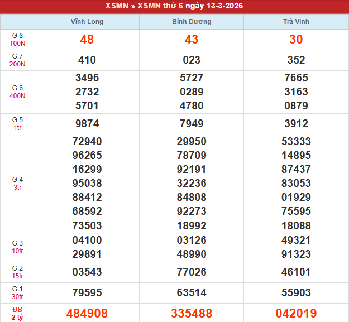The width and height of the screenshot is (349, 322).
Task: Select G.4 number 87437
Action: pyautogui.click(x=296, y=170)
